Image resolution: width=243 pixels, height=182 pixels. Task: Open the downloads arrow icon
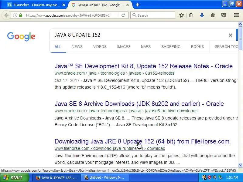pyautogui.click(x=202, y=15)
